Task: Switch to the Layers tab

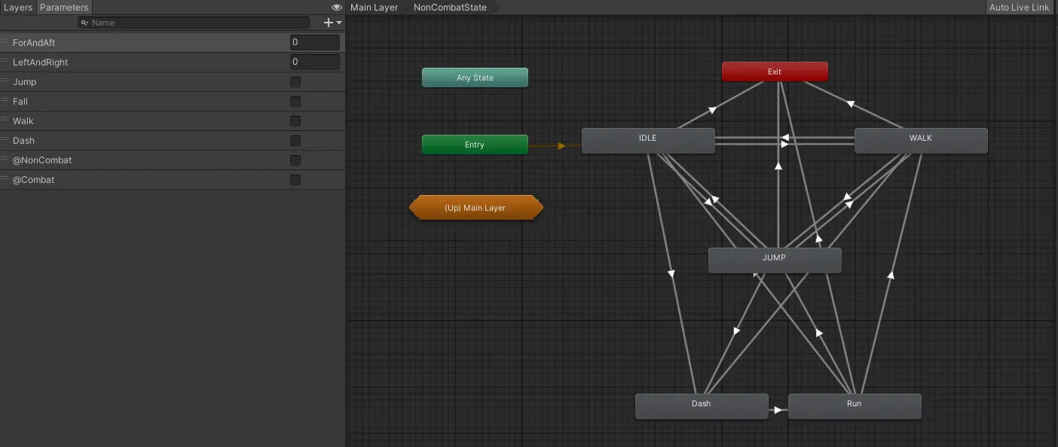Action: point(18,8)
